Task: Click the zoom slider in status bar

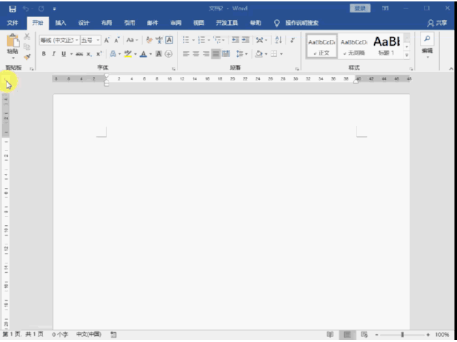Action: pyautogui.click(x=402, y=334)
